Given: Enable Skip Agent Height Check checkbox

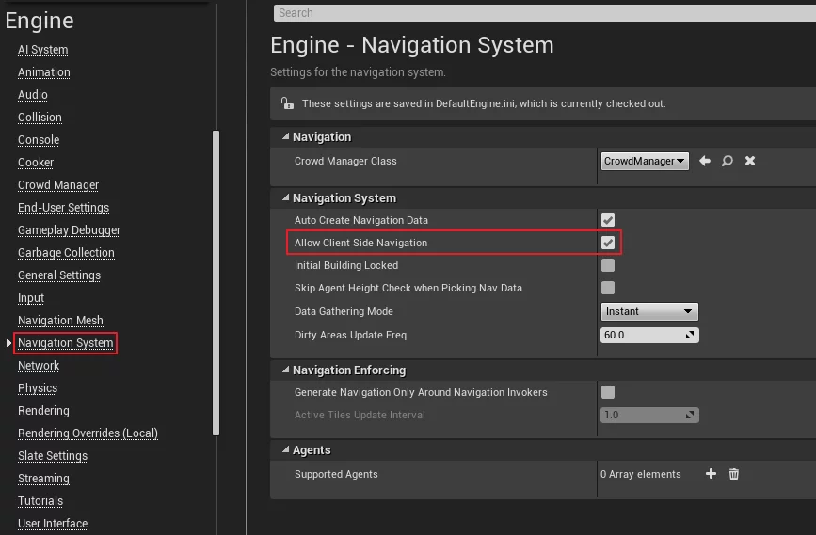Looking at the screenshot, I should (608, 288).
